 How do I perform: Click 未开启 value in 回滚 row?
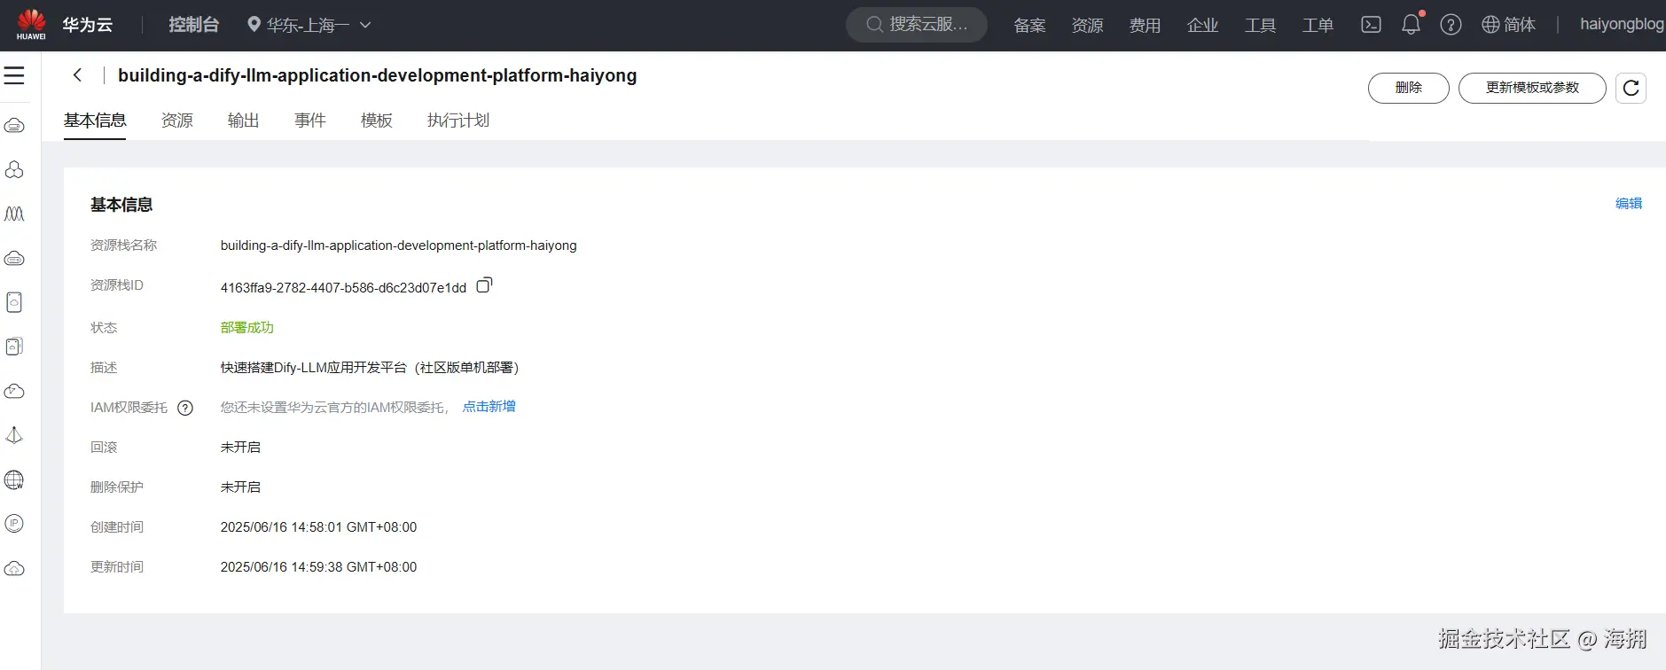240,448
